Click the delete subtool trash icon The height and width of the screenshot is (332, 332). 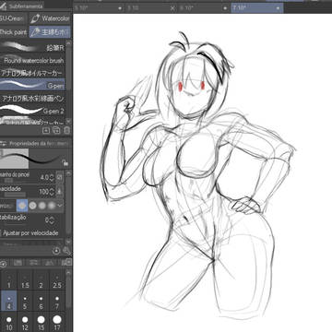point(66,130)
